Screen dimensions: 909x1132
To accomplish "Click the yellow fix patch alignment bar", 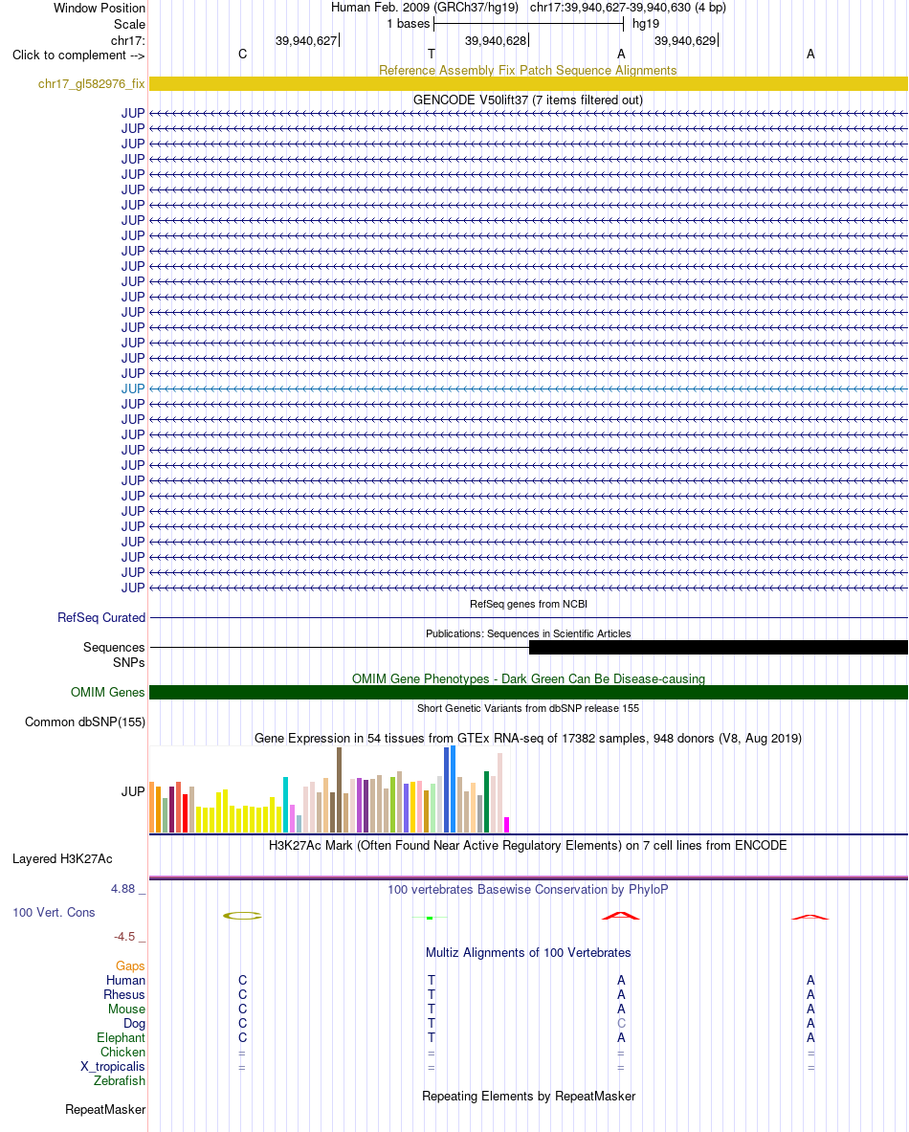I will (528, 84).
